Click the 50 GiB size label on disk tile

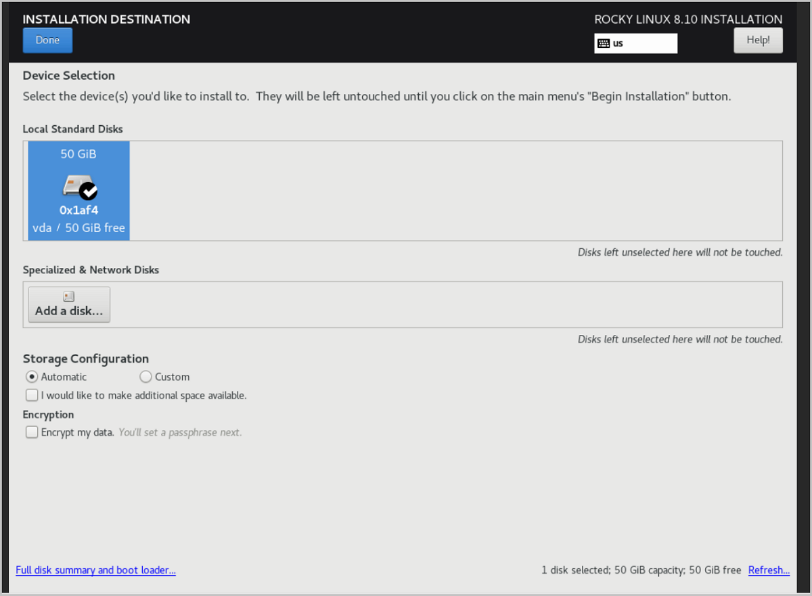click(78, 154)
